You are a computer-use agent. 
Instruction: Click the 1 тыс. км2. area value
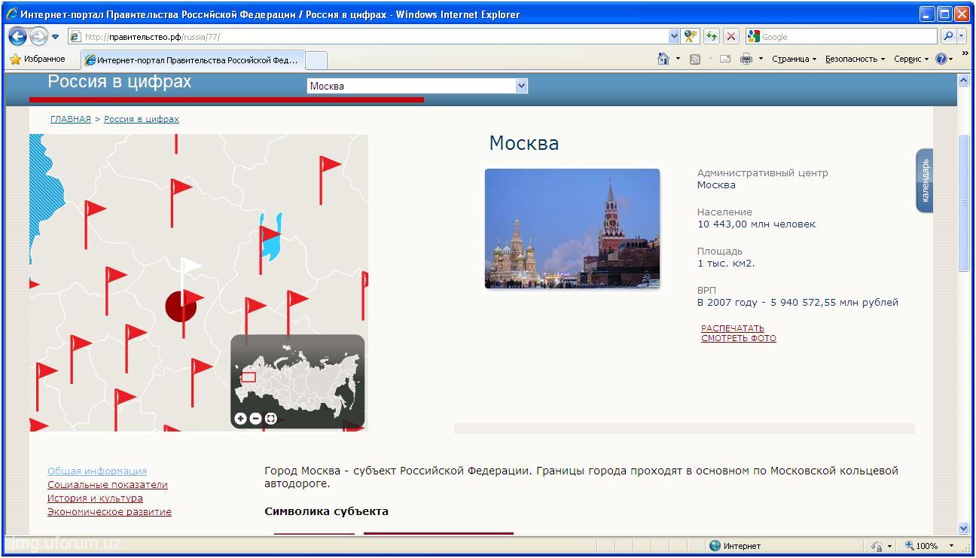pyautogui.click(x=726, y=264)
